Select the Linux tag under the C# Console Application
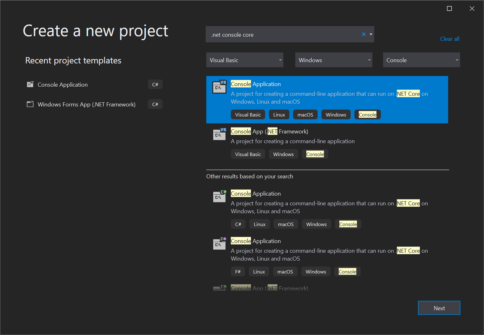The width and height of the screenshot is (484, 335). click(259, 224)
